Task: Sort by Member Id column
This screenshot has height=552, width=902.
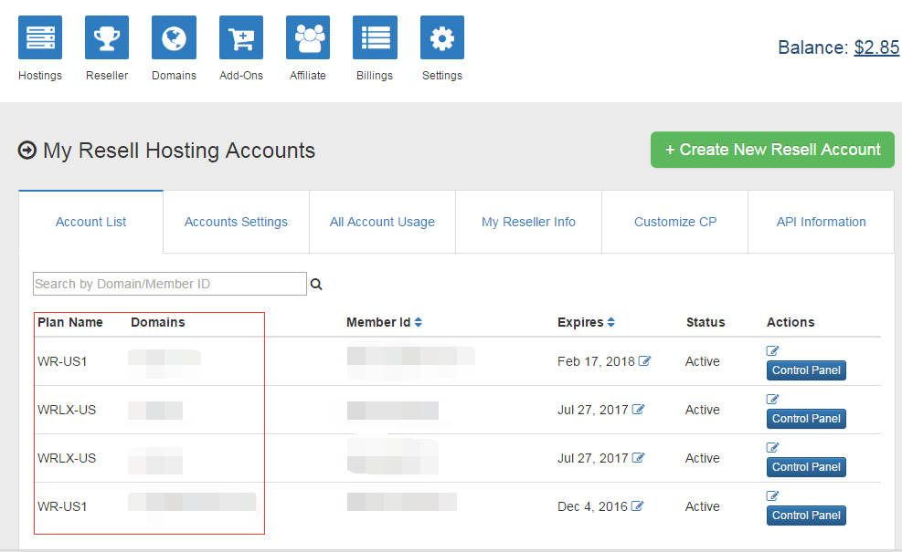Action: click(x=418, y=322)
